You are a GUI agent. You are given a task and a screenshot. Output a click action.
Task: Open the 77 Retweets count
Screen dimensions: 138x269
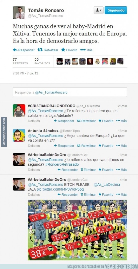coord(20,61)
